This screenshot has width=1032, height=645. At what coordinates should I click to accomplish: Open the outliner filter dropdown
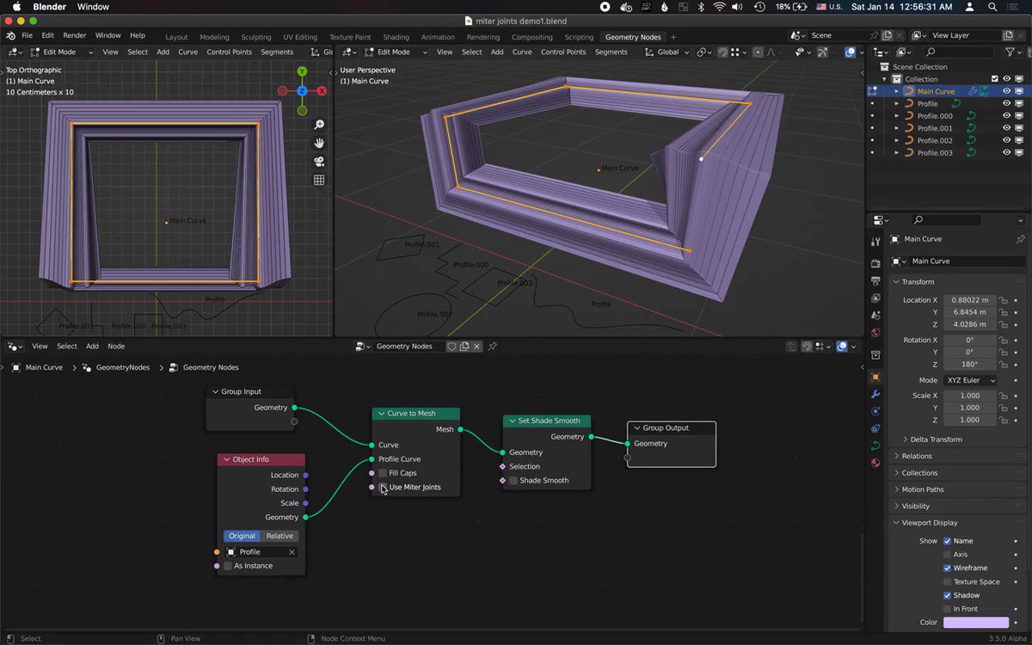point(1013,52)
